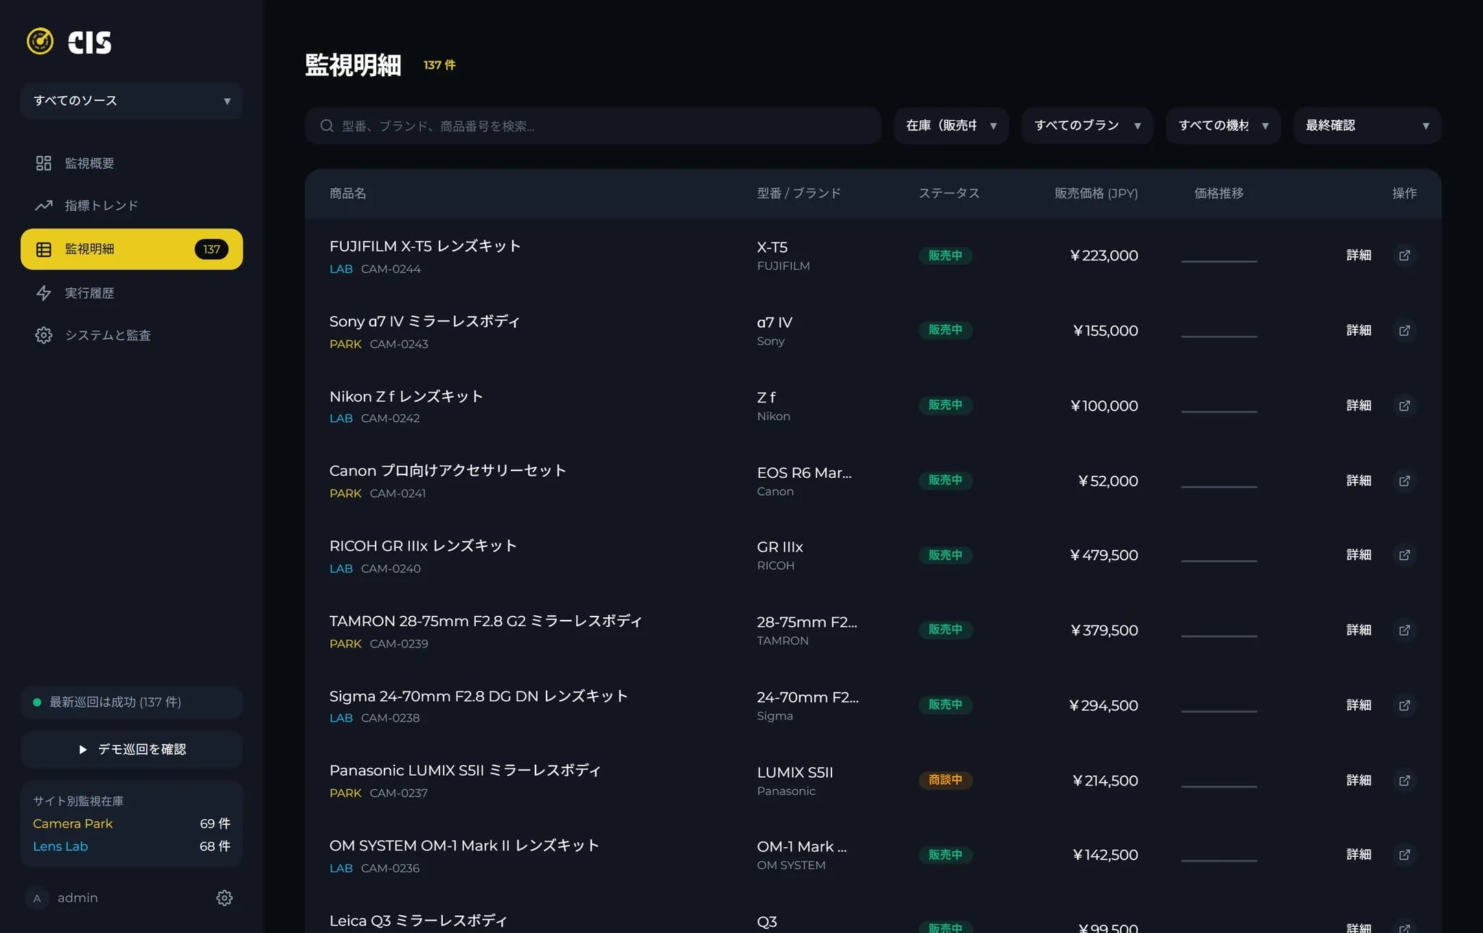Screen dimensions: 1483x933
Task: Open external link for RICOH GR IIIx
Action: (1405, 555)
